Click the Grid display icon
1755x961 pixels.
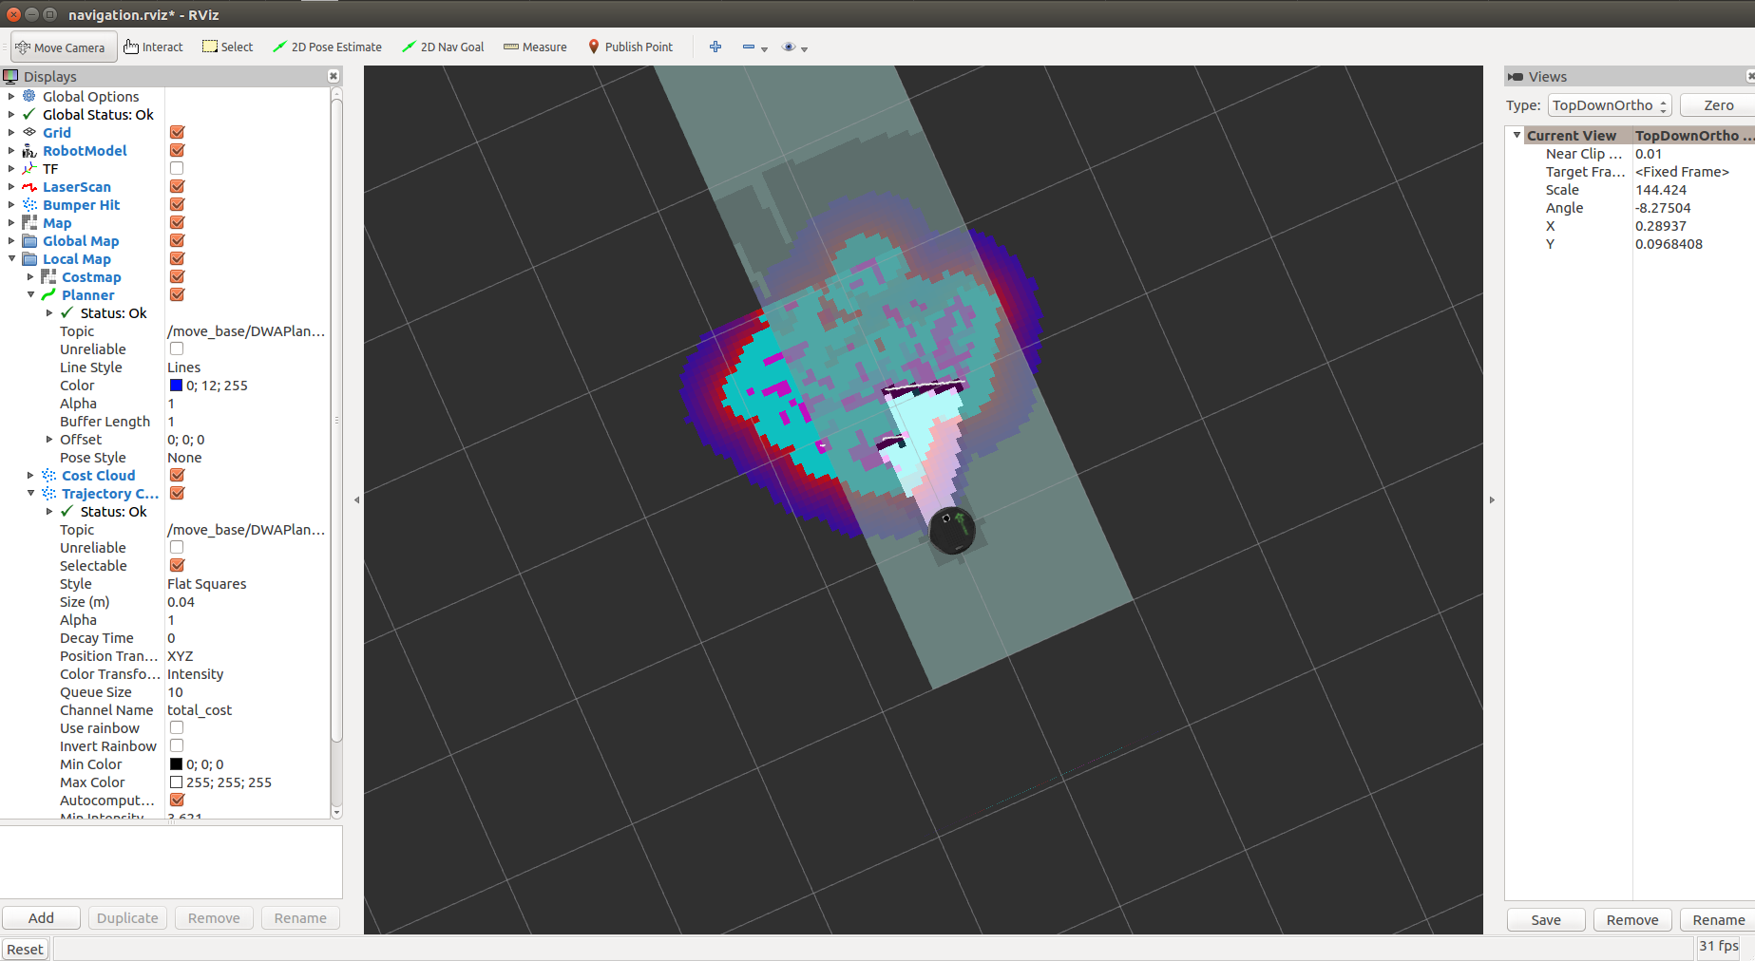pos(29,132)
